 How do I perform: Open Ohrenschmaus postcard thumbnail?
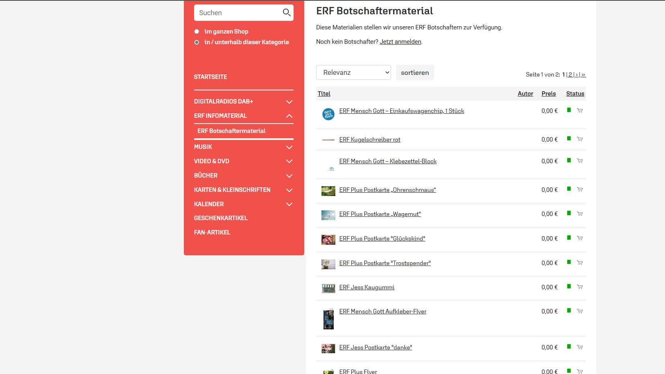pos(328,191)
